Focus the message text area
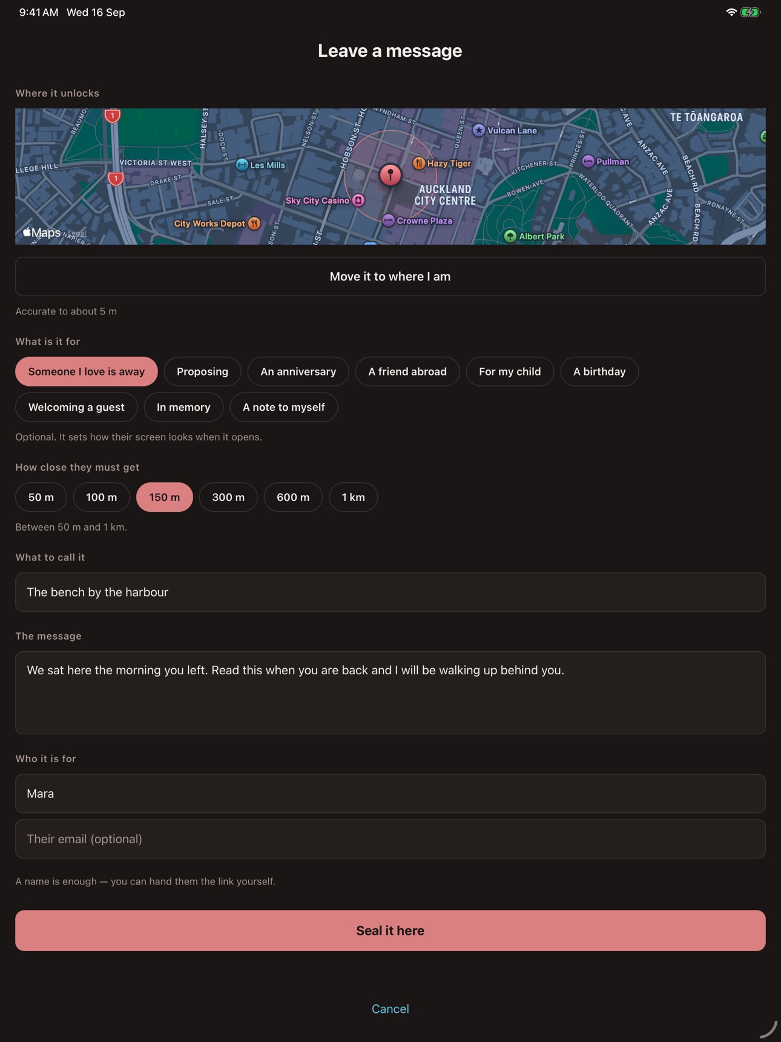Image resolution: width=781 pixels, height=1042 pixels. point(391,693)
